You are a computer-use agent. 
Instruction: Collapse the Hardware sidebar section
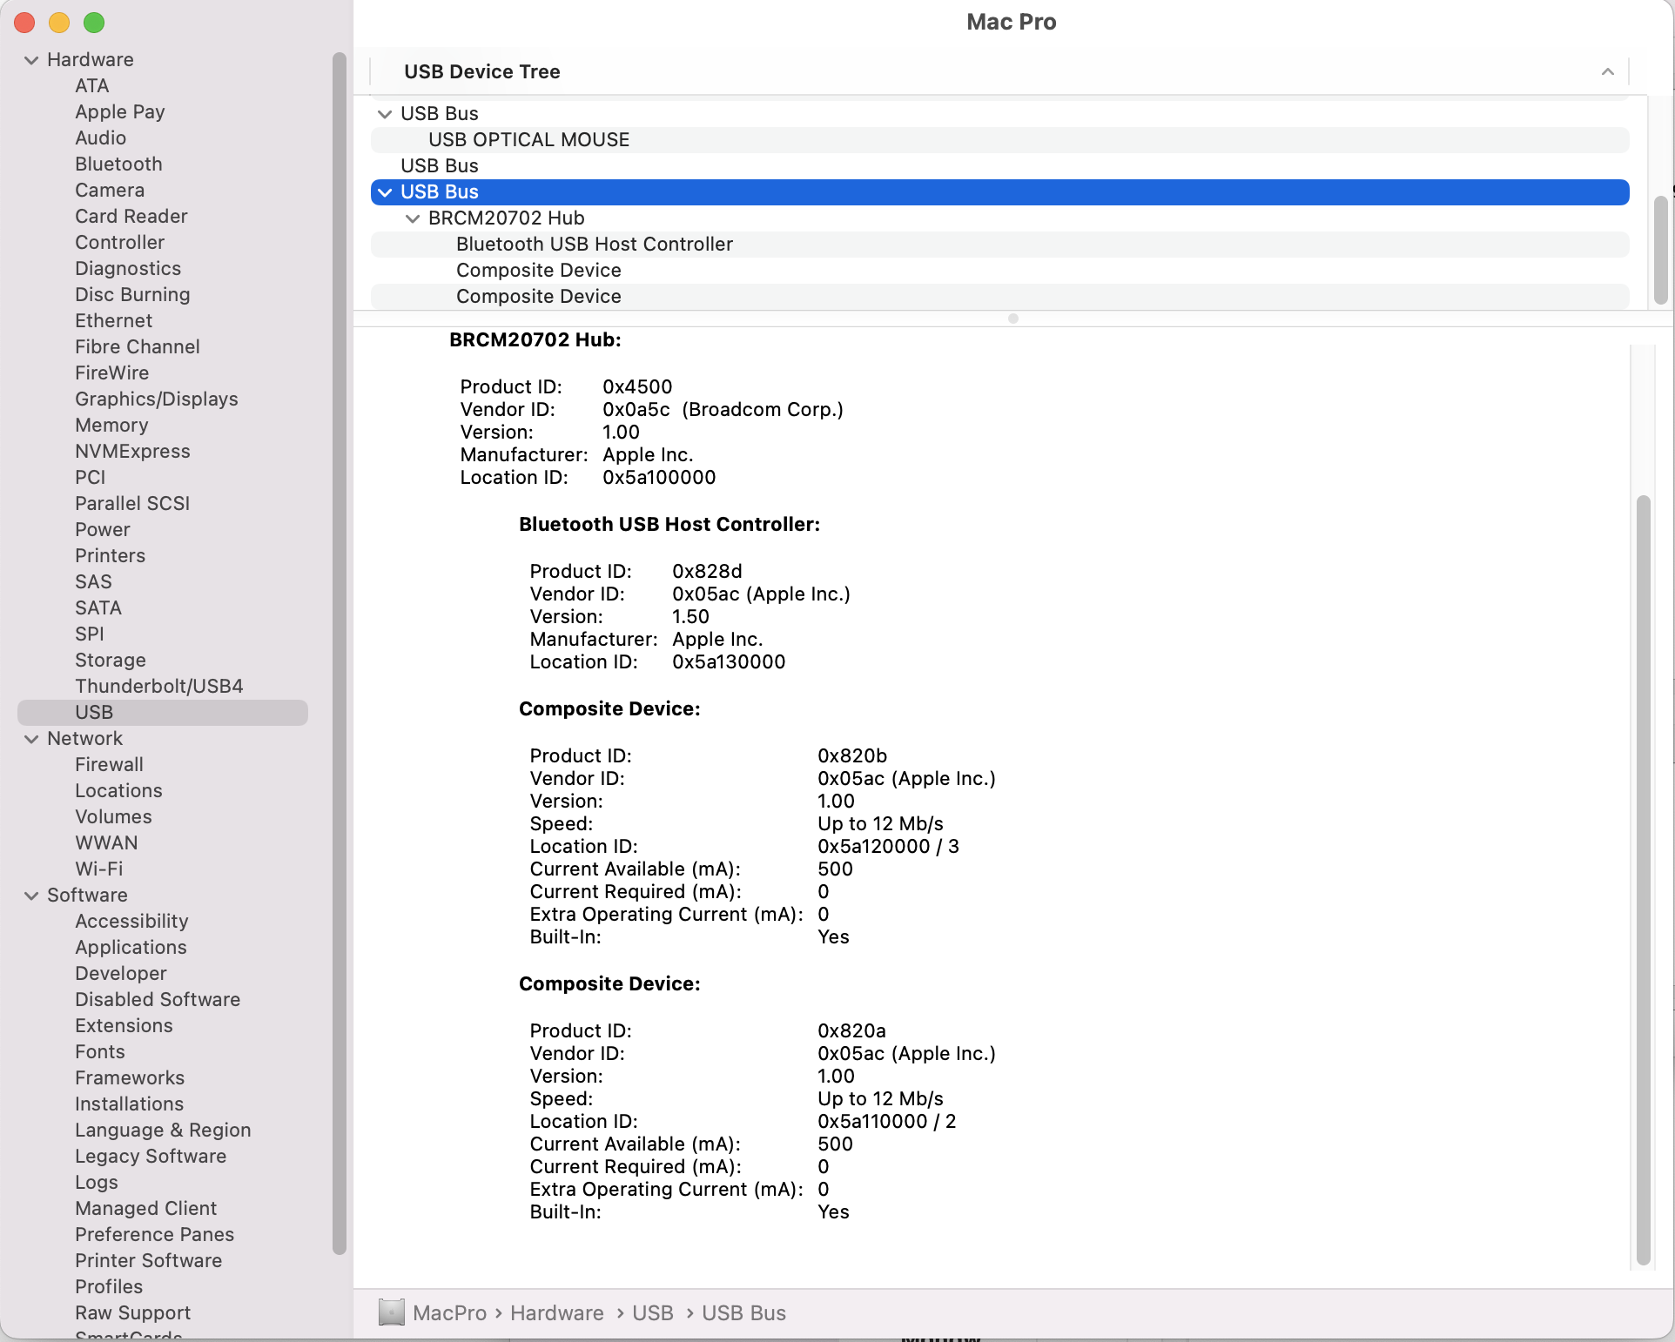coord(32,60)
